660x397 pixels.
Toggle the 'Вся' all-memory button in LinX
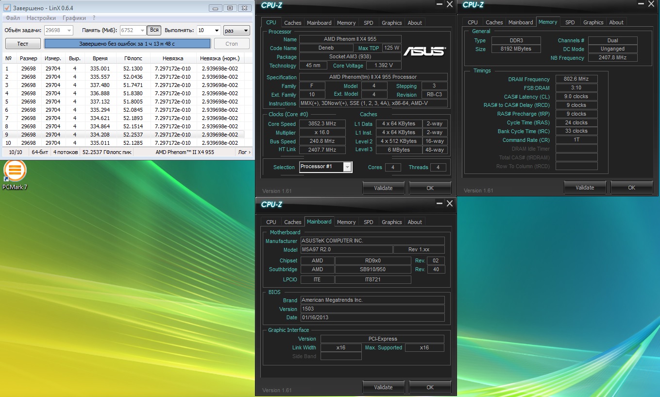[x=154, y=30]
